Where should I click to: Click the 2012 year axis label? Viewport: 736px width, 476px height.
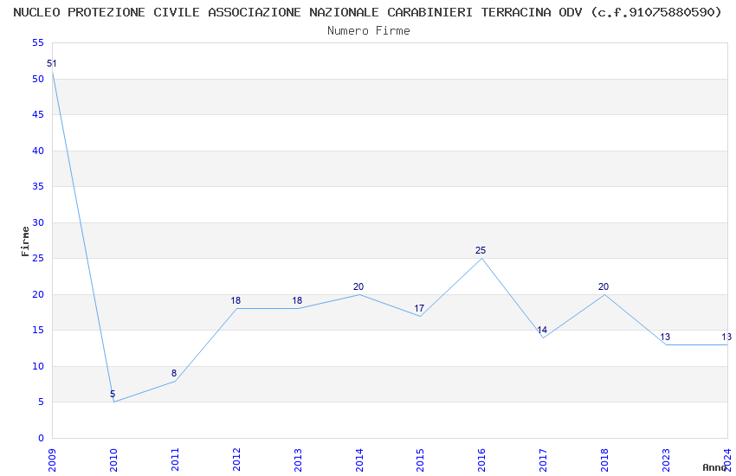point(236,460)
